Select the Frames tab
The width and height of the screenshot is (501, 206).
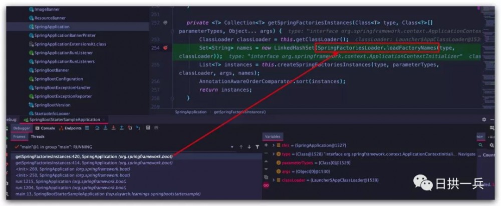pos(19,136)
